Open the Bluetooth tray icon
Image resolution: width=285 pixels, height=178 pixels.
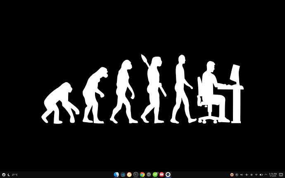click(x=247, y=175)
